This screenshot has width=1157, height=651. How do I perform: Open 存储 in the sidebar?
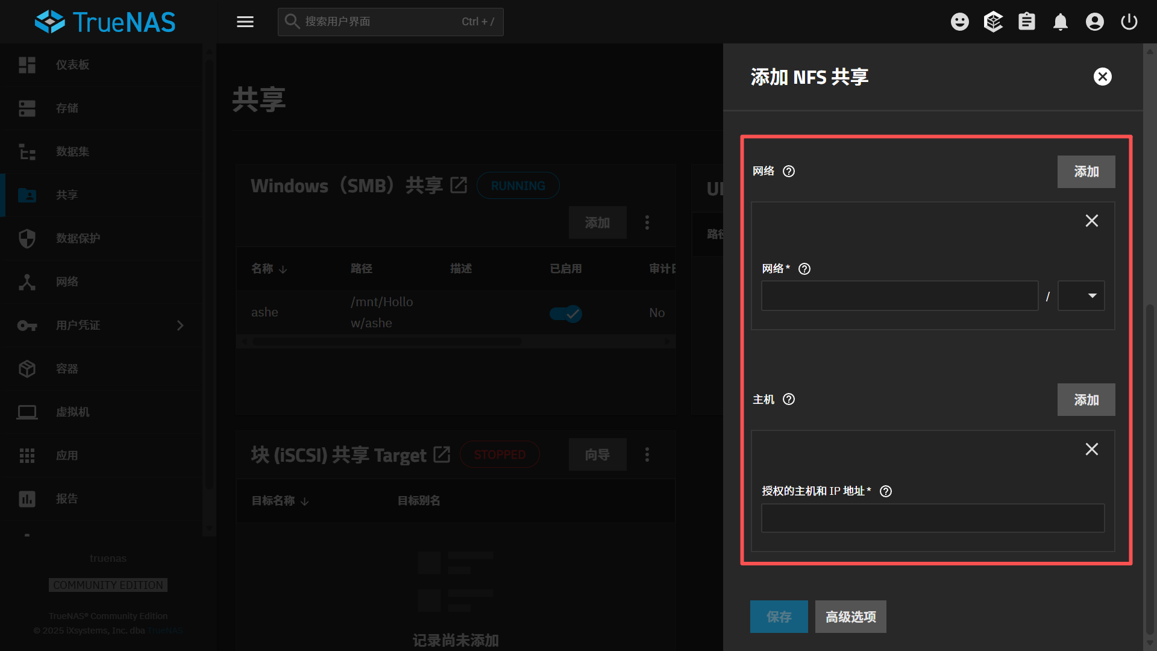pos(67,108)
